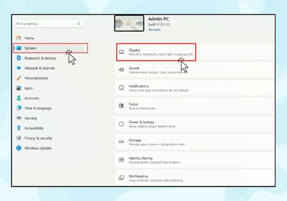The image size is (287, 201).
Task: Click the Windows Update refresh icon
Action: click(19, 148)
